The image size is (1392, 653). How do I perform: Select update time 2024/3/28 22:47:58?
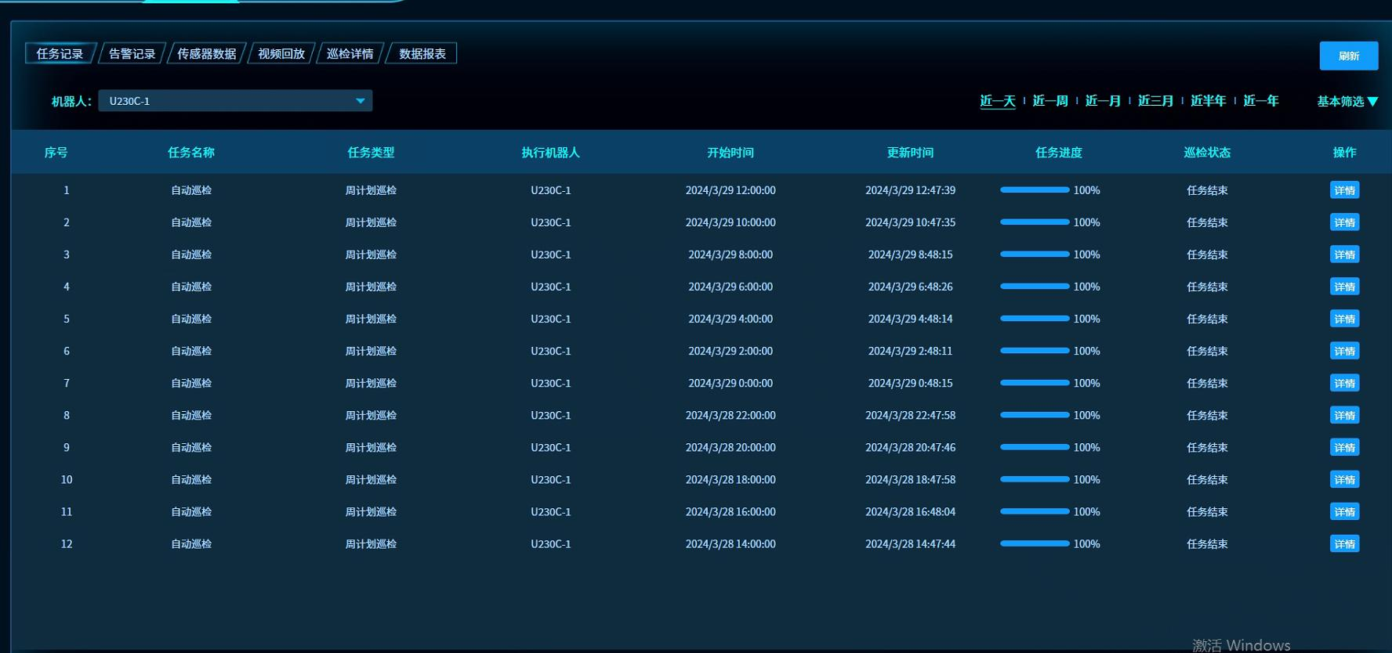pos(910,415)
